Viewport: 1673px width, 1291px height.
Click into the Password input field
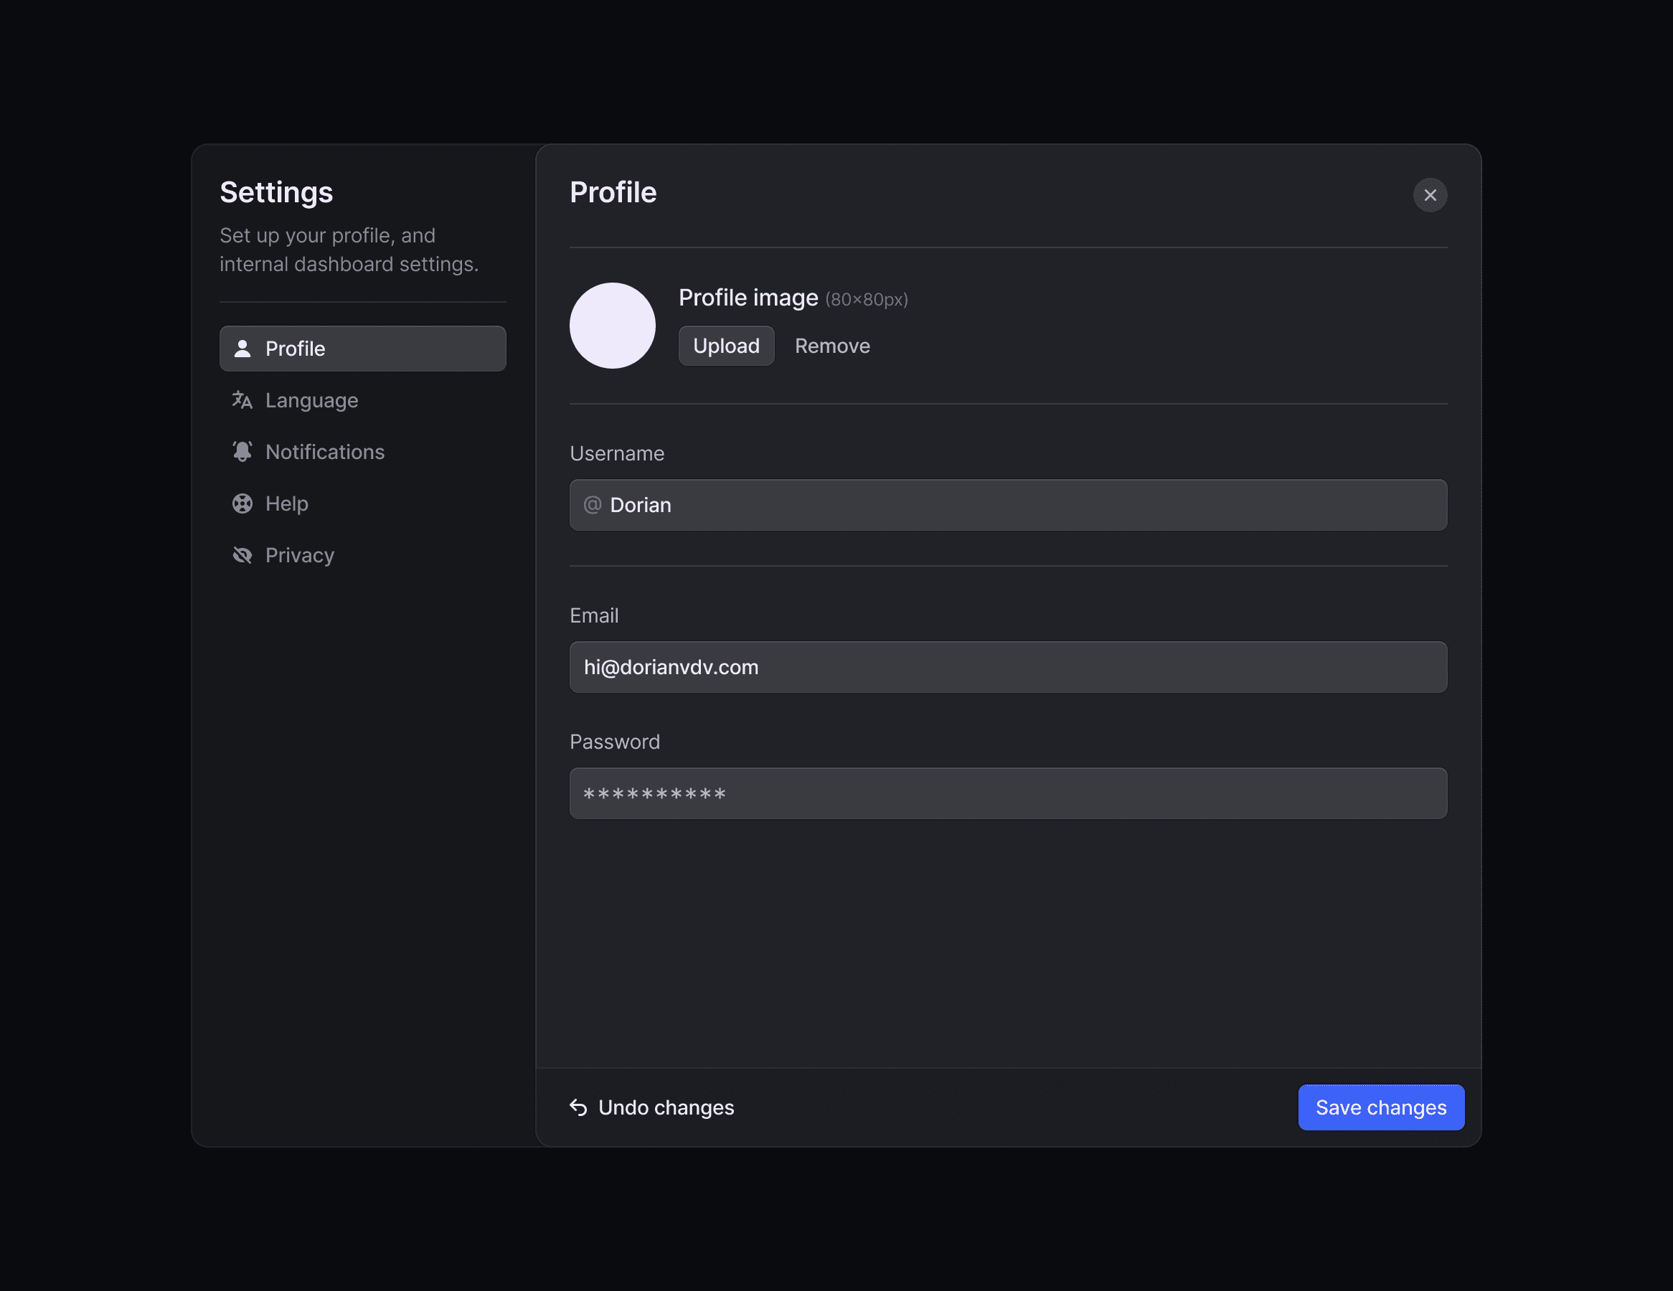pyautogui.click(x=1008, y=793)
